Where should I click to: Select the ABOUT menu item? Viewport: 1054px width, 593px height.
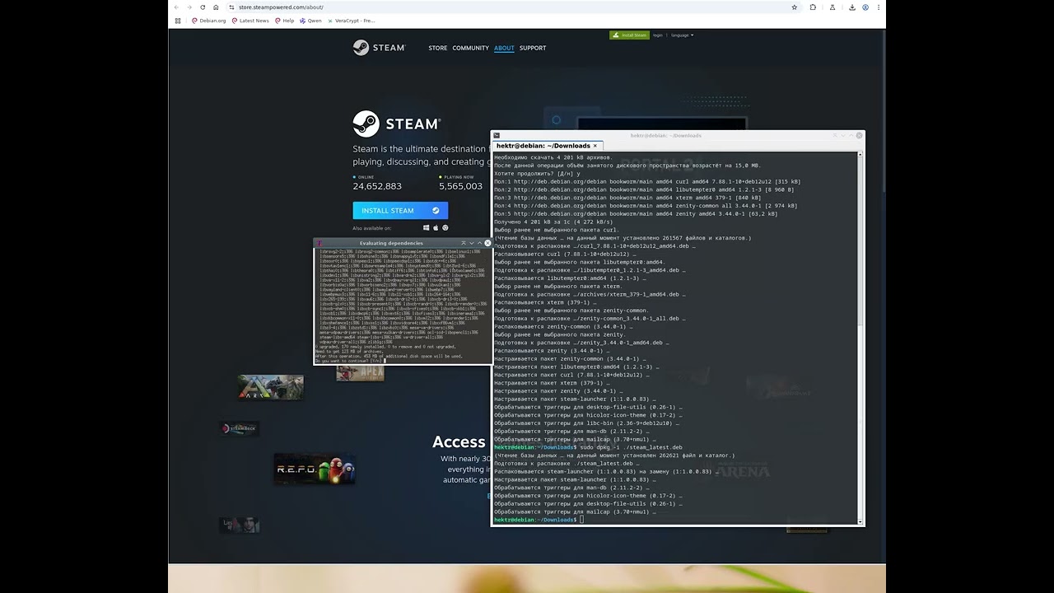504,48
